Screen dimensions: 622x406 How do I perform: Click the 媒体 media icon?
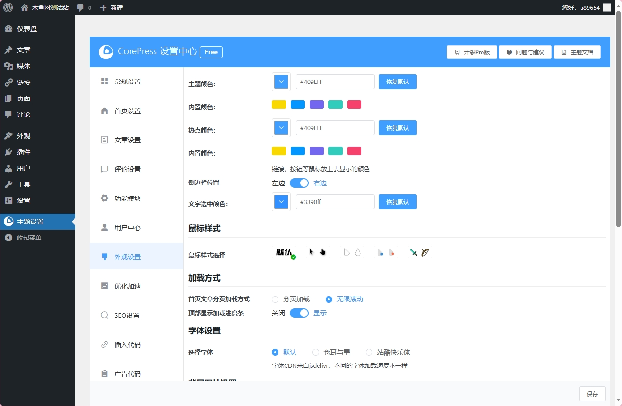[x=8, y=66]
